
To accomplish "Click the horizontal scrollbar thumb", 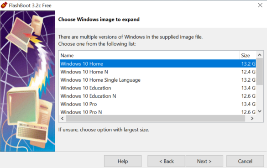I will coord(156,118).
